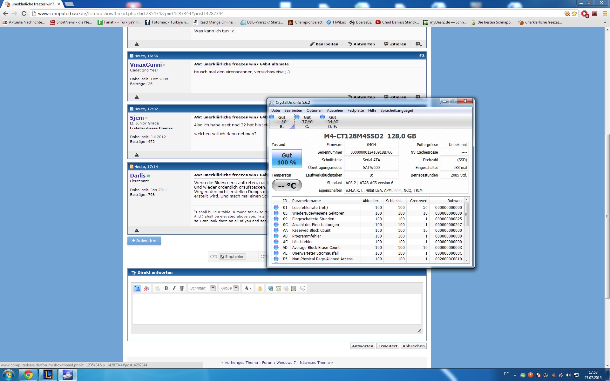
Task: Click the insert email envelope icon
Action: [278, 288]
